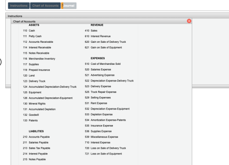Select account 112 Accounts Receivable

click(38, 42)
